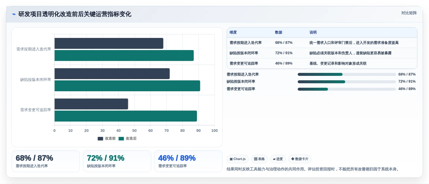Click the 72% / 91% data card

coord(117,161)
